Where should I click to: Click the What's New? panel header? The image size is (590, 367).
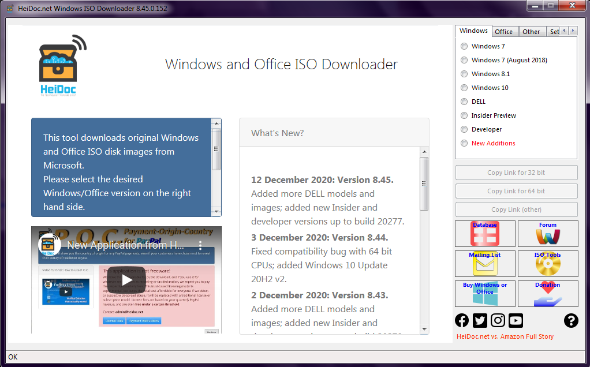(334, 133)
